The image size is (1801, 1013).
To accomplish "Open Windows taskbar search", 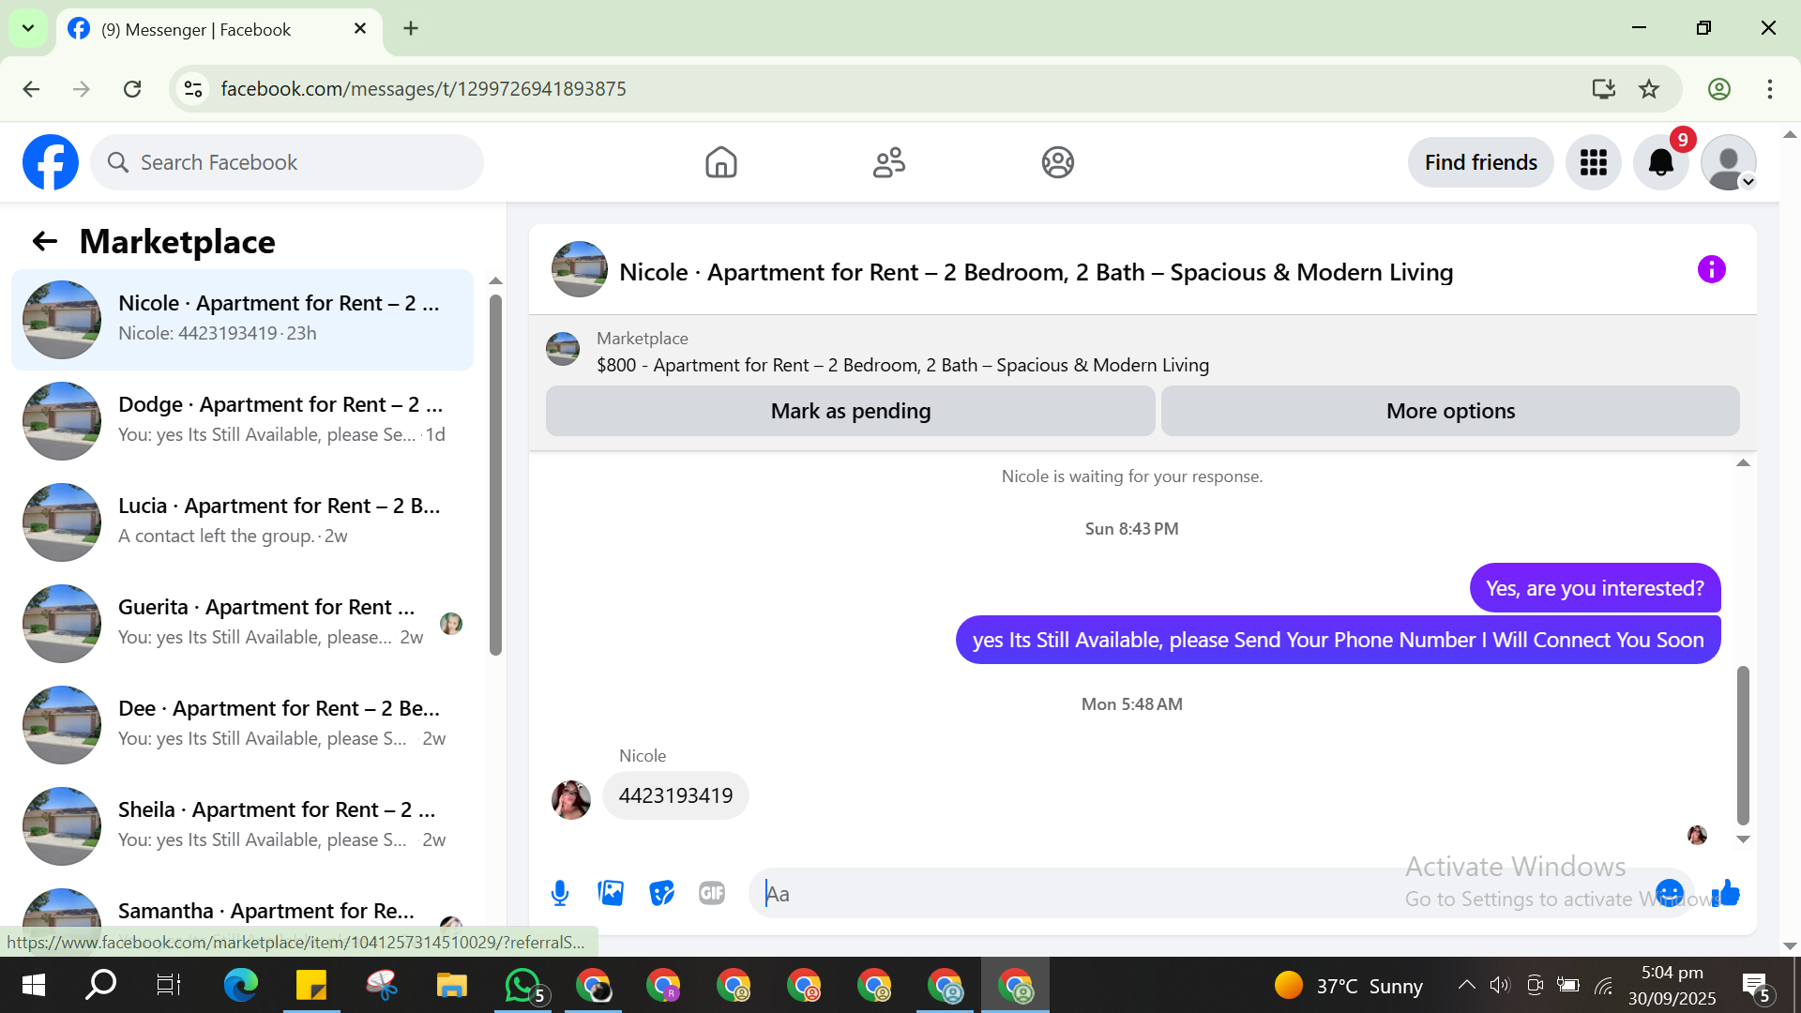I will (100, 985).
